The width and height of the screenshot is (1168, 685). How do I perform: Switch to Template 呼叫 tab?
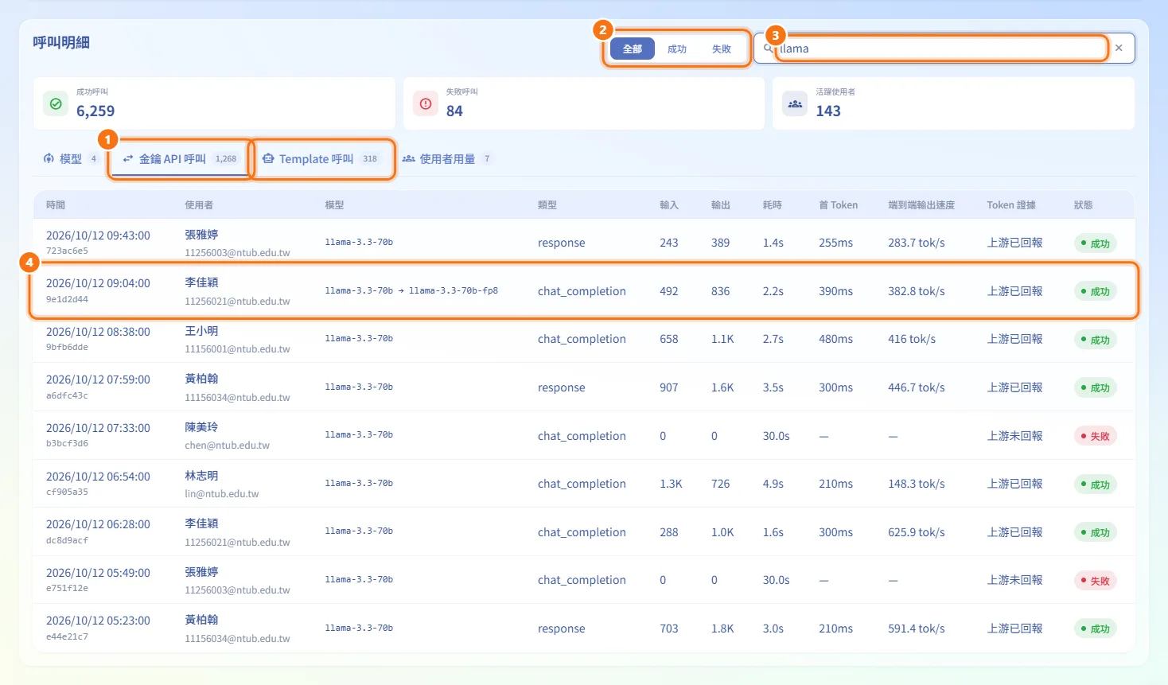click(x=322, y=158)
